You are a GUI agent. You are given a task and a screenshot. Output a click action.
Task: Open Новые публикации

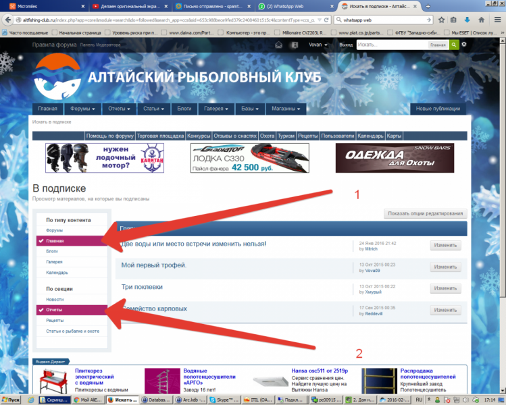click(438, 109)
